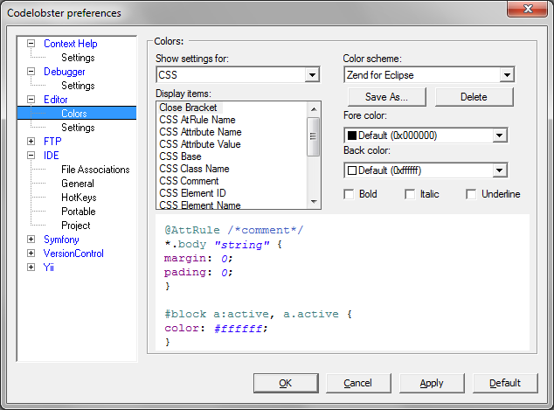Click the Apply button
The image size is (554, 410).
coord(432,383)
